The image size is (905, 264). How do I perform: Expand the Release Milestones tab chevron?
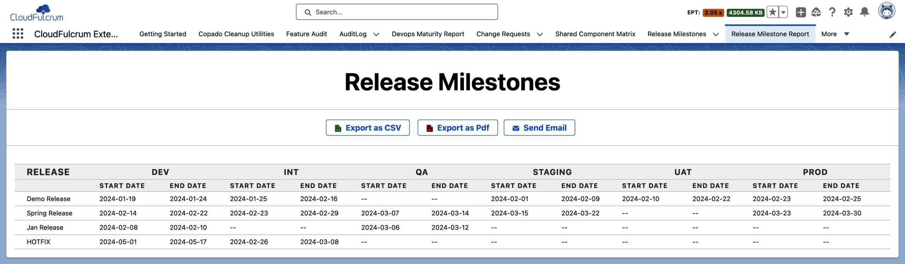[716, 34]
